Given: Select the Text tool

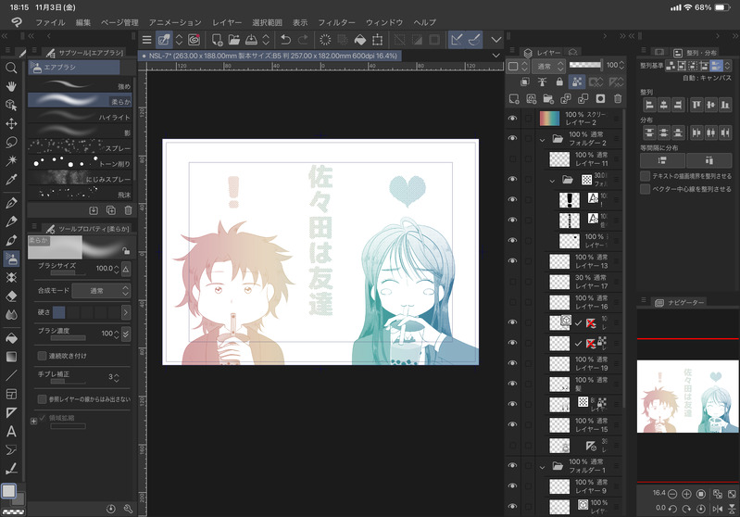Looking at the screenshot, I should coord(11,432).
